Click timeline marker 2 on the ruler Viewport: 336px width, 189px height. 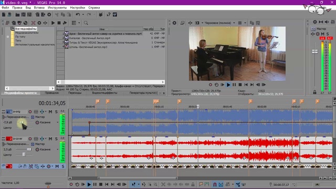coord(250,101)
